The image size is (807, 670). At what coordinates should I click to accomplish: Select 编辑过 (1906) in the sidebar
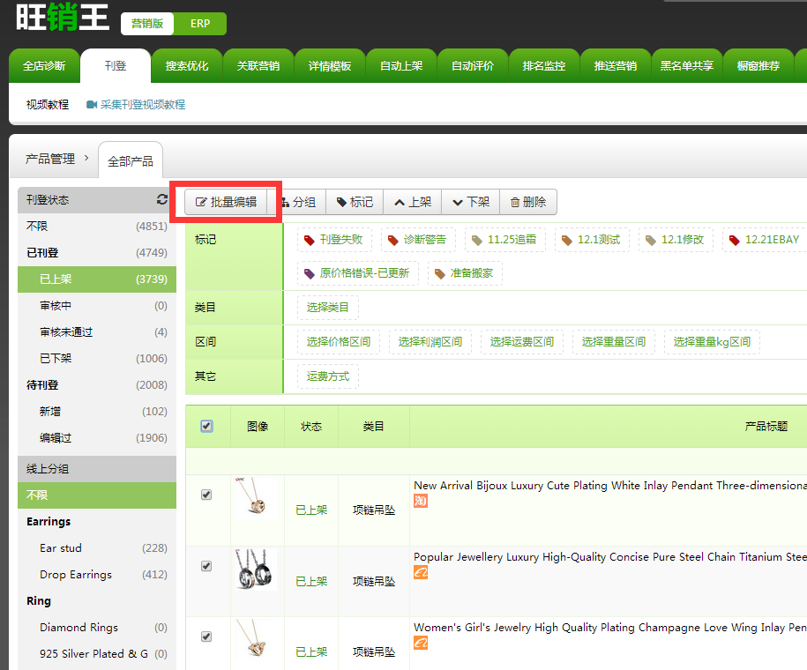pos(97,438)
